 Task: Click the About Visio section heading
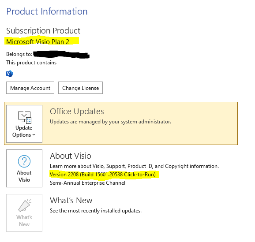click(x=71, y=156)
